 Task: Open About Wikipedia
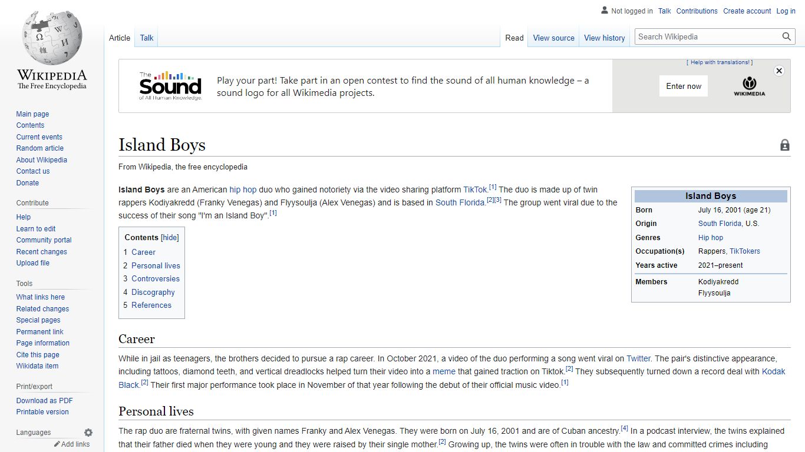tap(41, 160)
